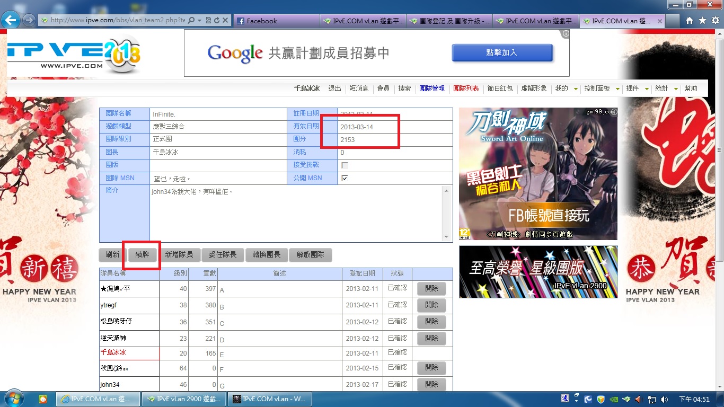
Task: Click the browser back arrow button
Action: 11,21
